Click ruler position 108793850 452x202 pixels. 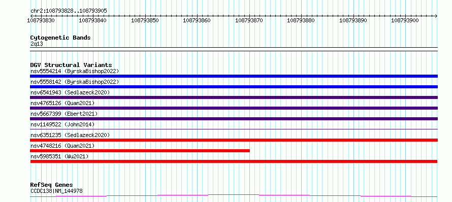[145, 20]
